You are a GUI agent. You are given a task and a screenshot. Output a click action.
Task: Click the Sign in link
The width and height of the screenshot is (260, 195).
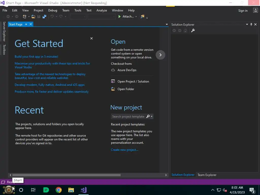pos(243,11)
